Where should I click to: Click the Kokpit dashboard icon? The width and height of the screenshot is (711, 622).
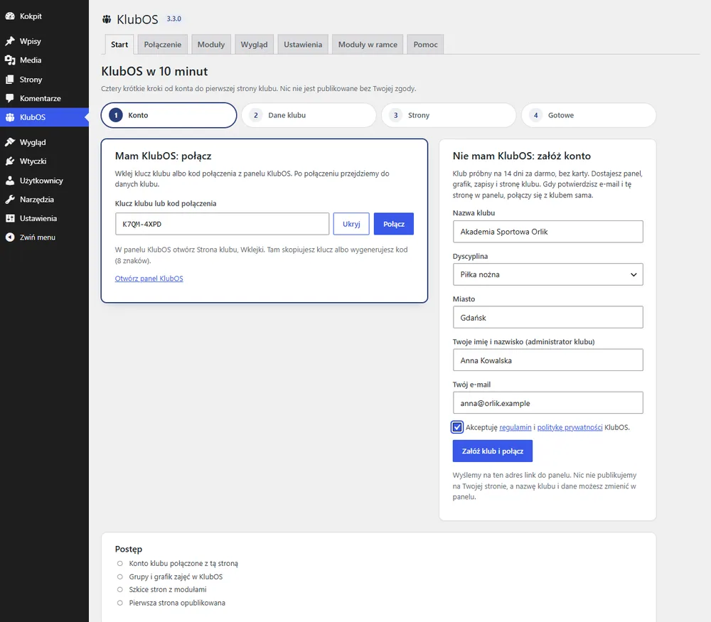pos(10,16)
